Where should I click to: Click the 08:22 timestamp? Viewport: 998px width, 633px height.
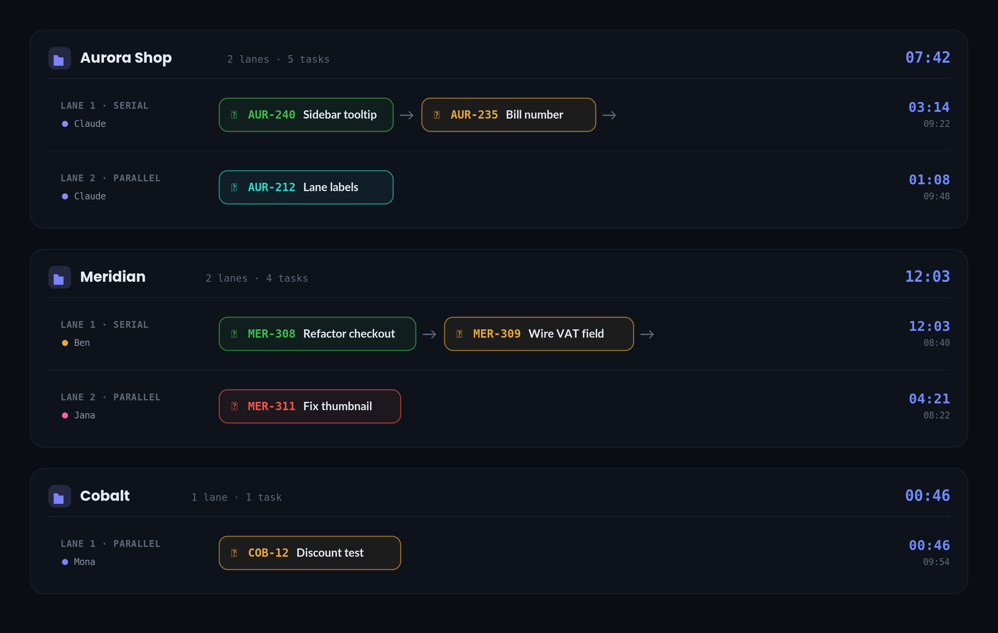[x=937, y=415]
